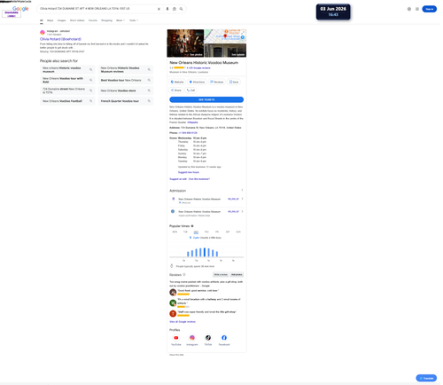The width and height of the screenshot is (443, 385).
Task: Start voice search with the microphone icon
Action: pos(167,9)
